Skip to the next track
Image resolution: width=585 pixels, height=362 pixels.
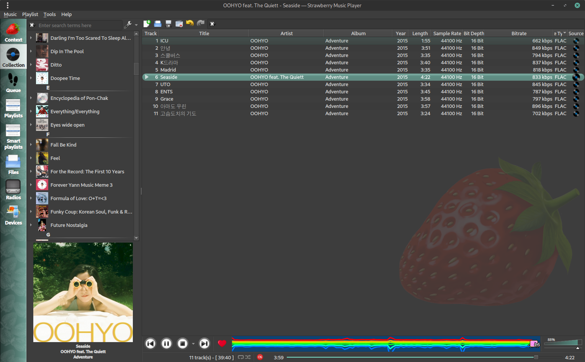click(204, 344)
